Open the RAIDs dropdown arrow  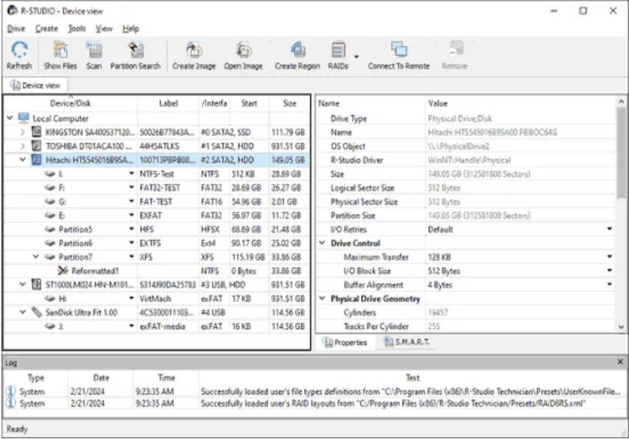(x=356, y=56)
